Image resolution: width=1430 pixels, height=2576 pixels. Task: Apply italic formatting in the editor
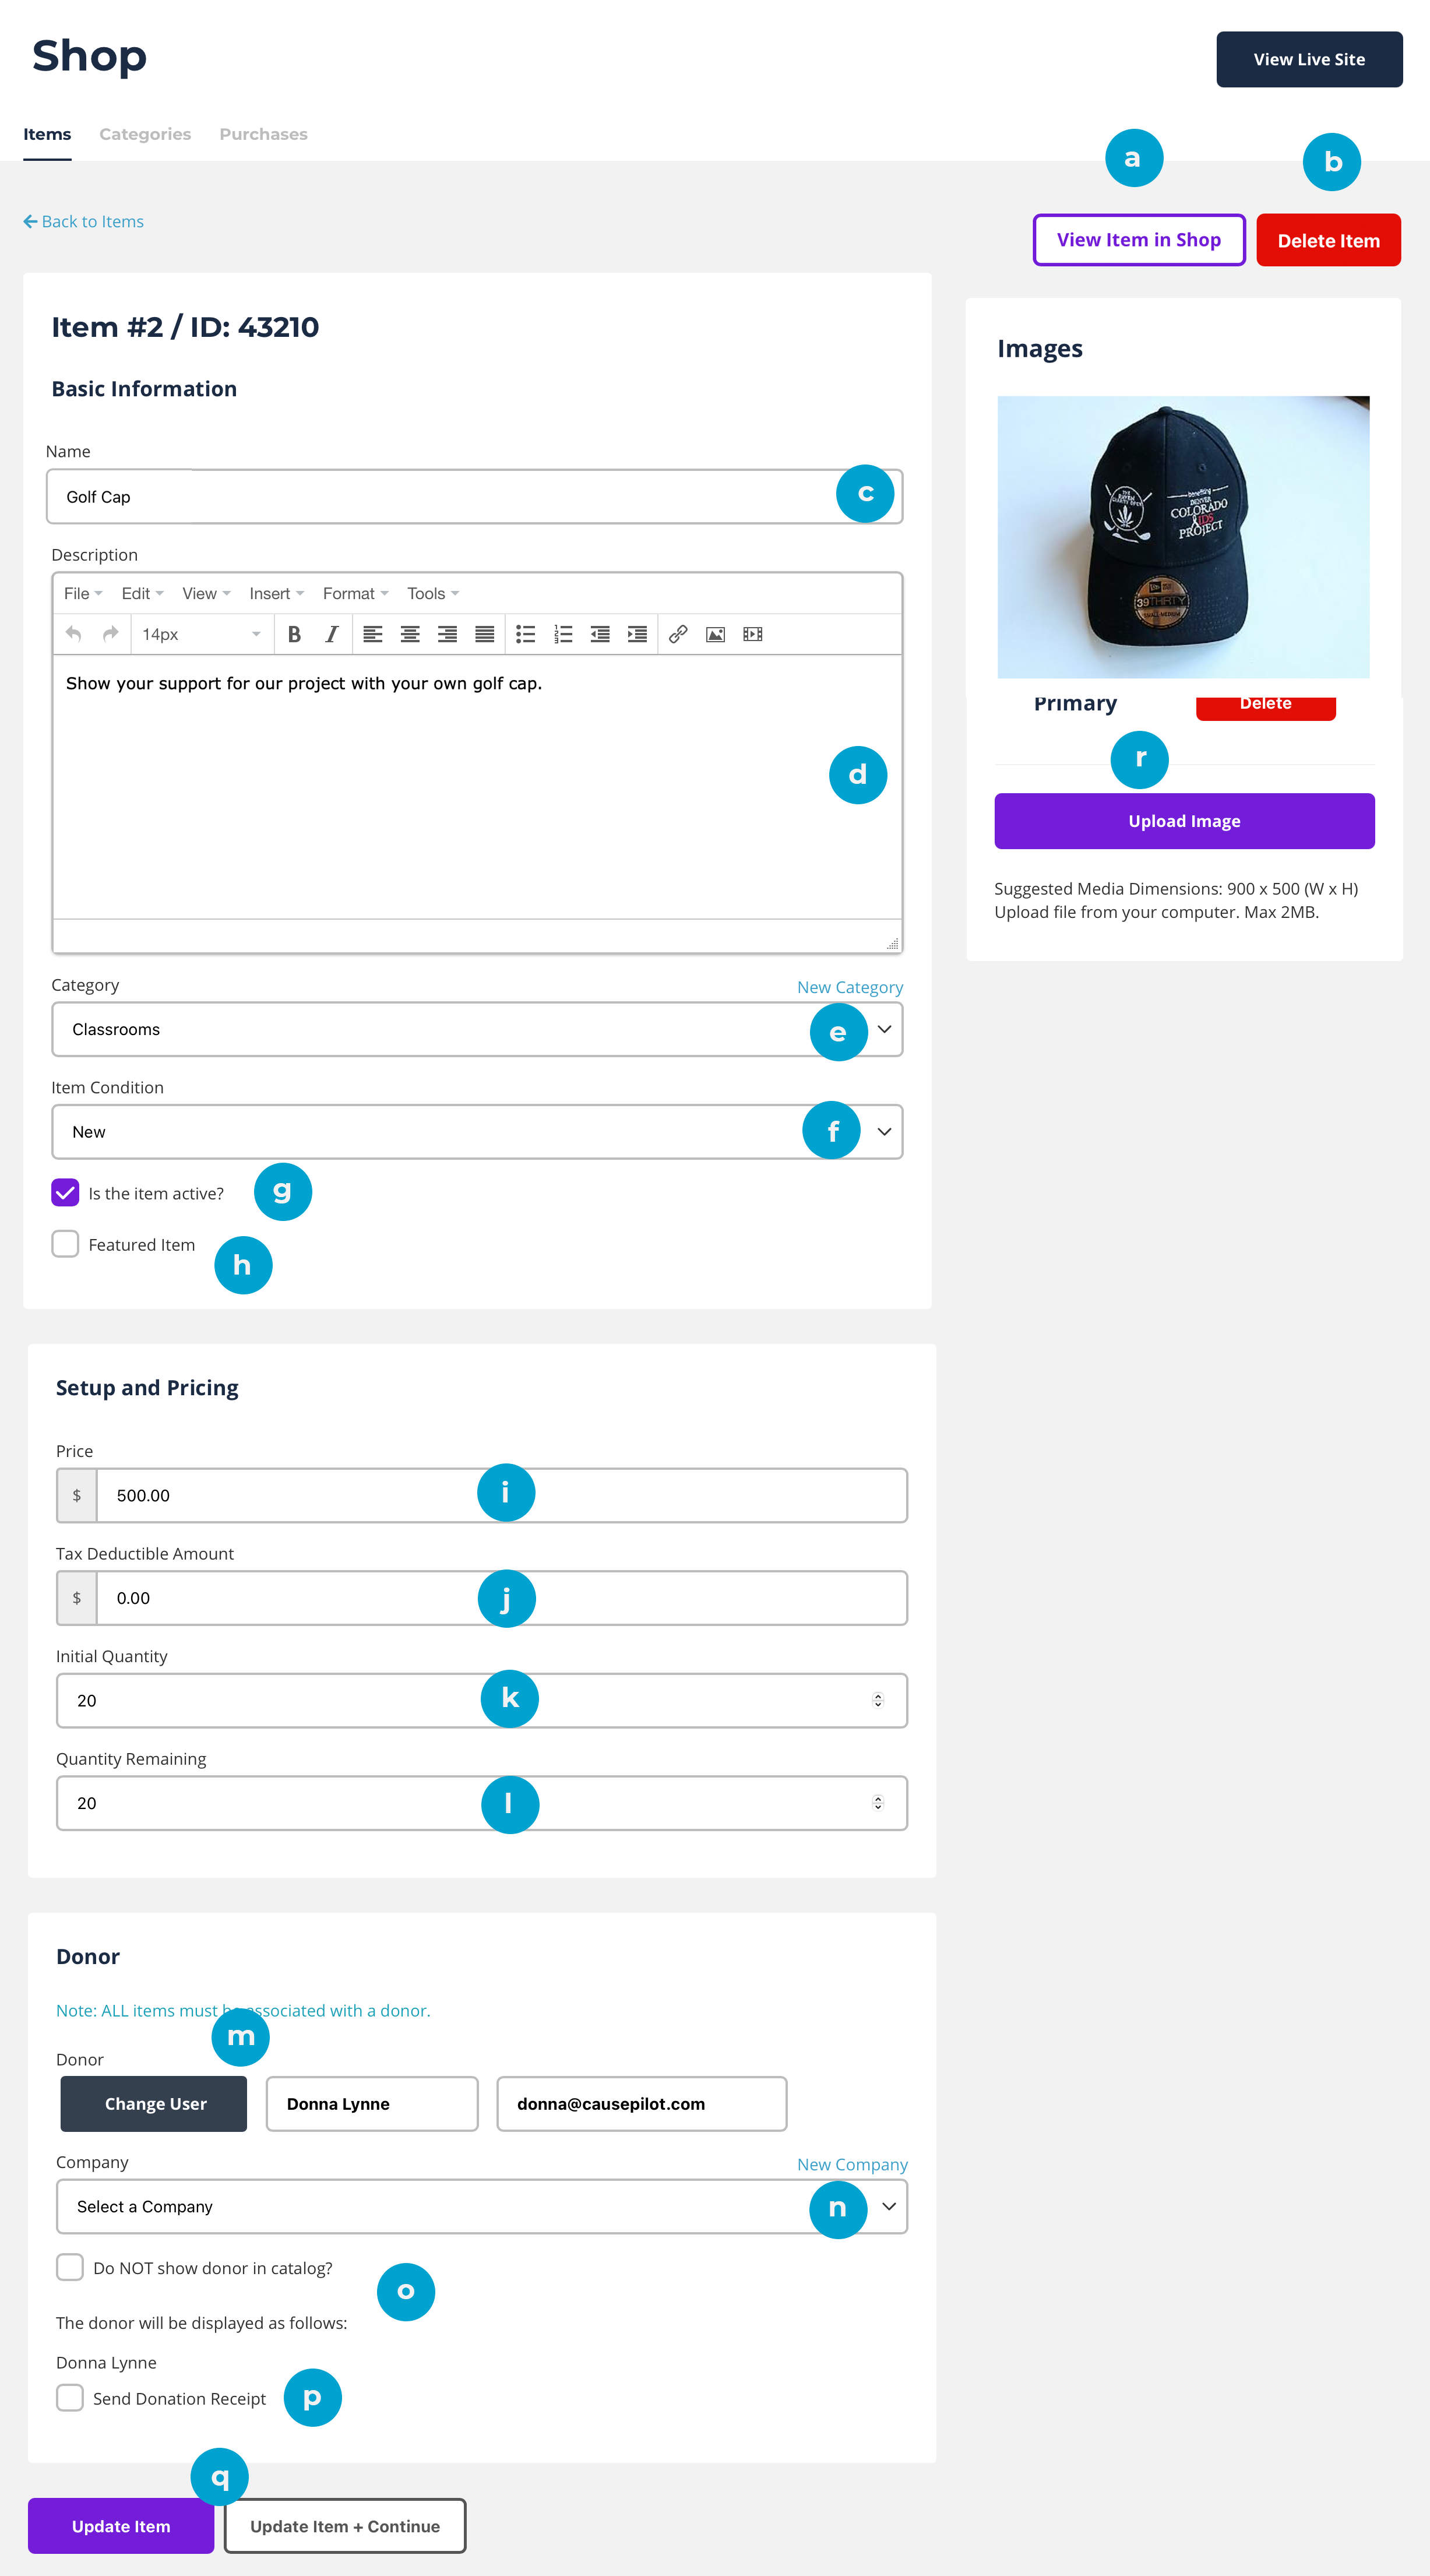(x=332, y=634)
